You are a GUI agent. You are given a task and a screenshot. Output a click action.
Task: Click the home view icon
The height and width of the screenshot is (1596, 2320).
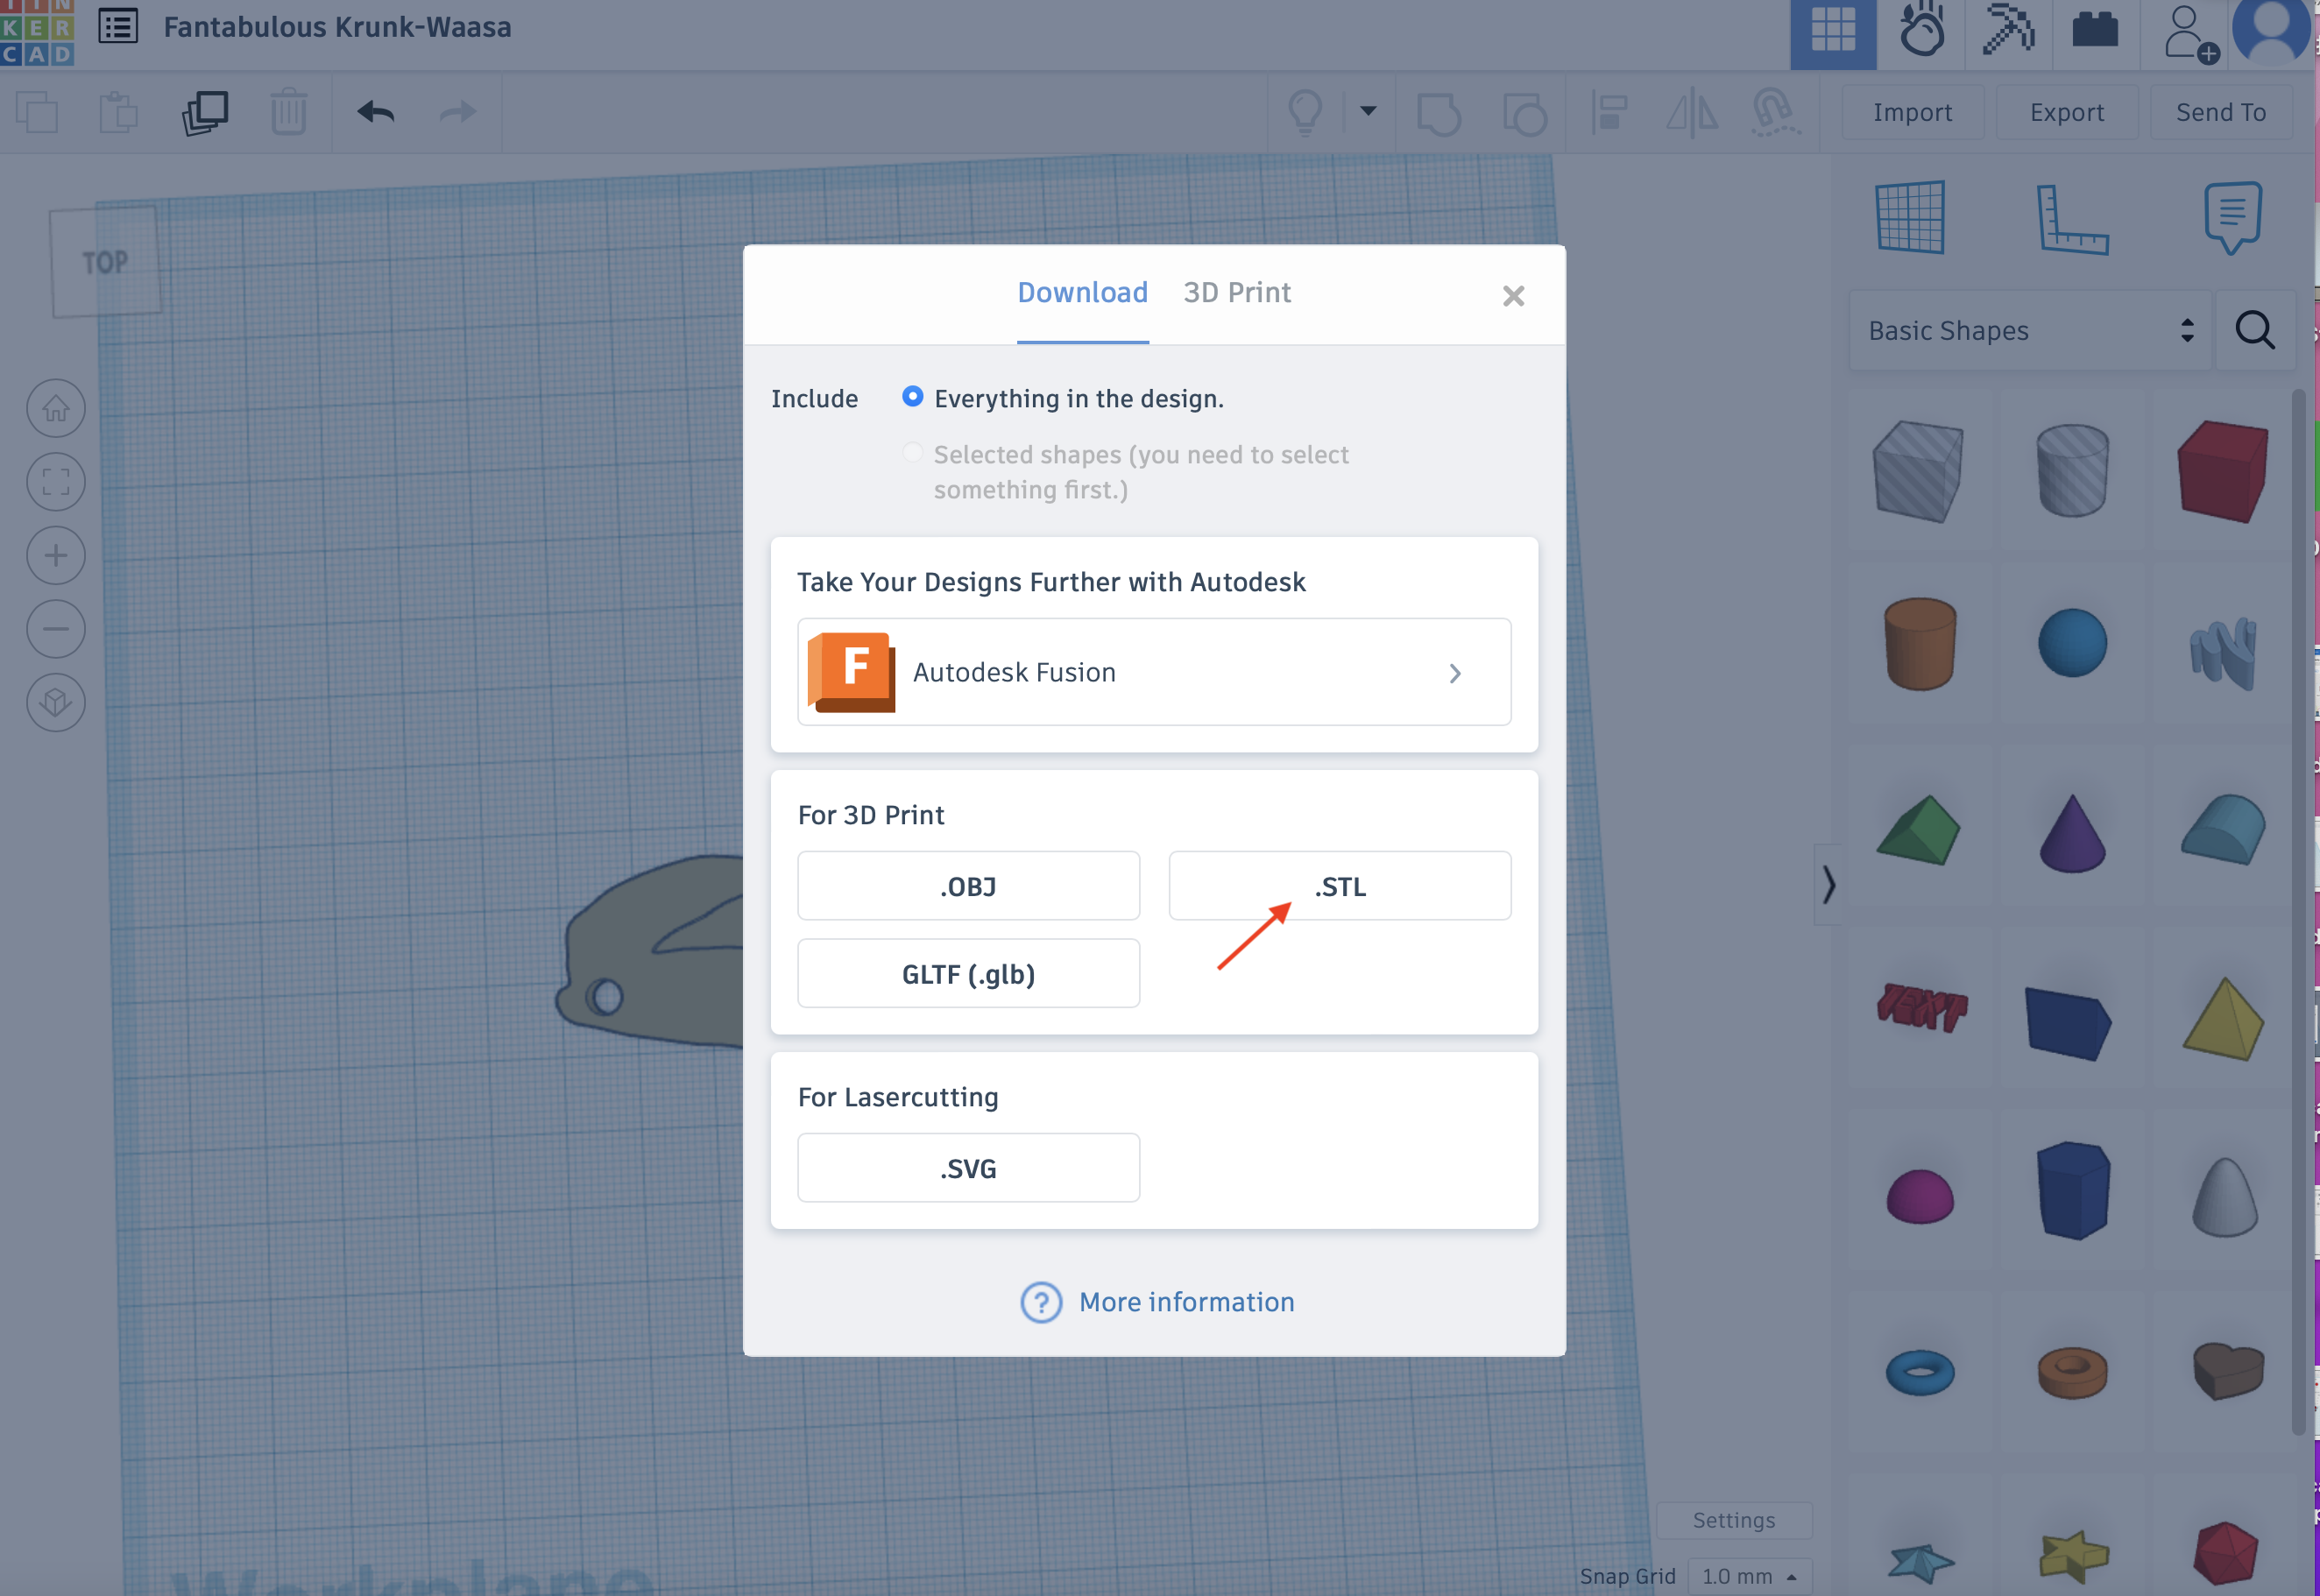pos(56,409)
